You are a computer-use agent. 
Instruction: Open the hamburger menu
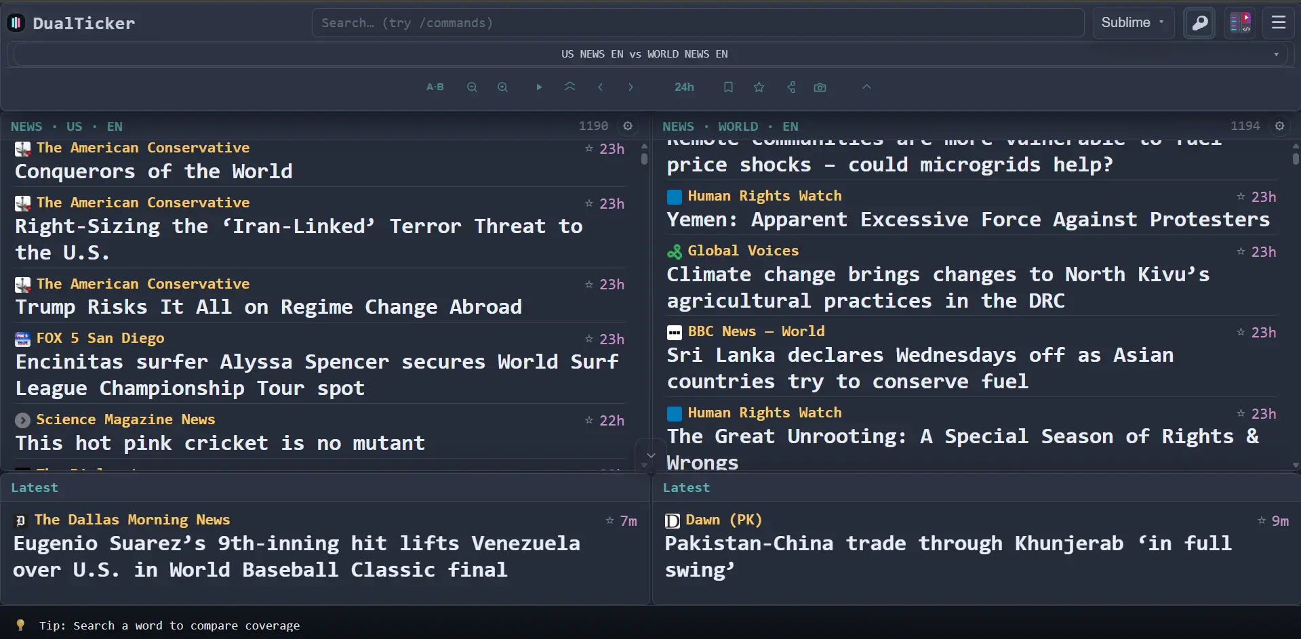coord(1279,23)
